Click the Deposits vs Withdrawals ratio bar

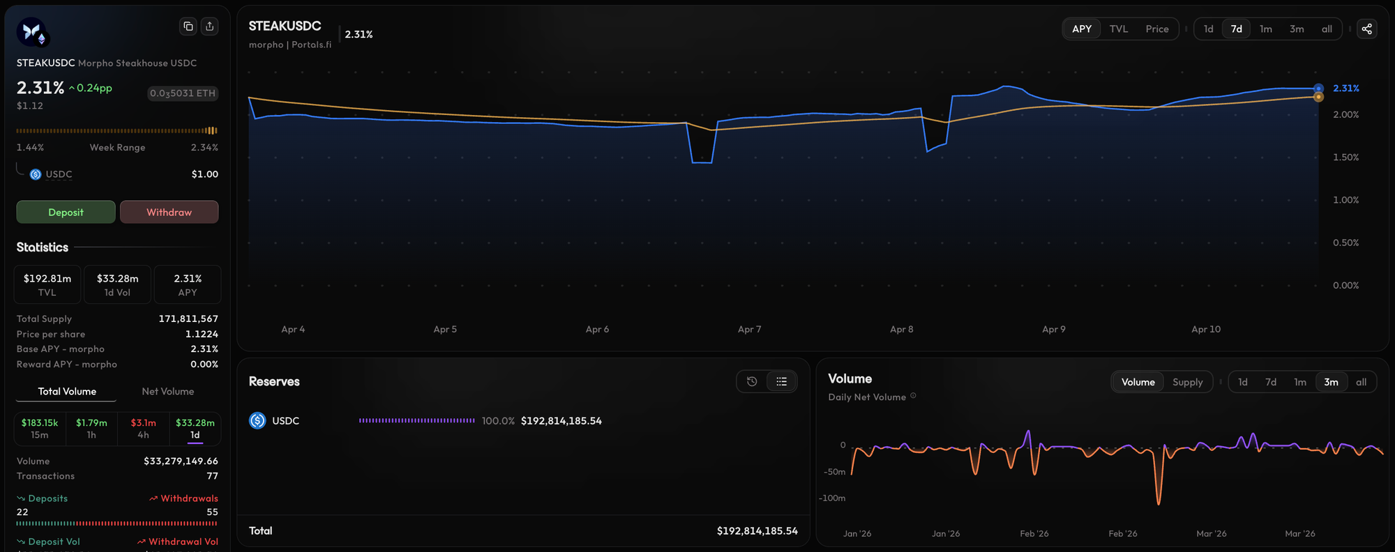point(117,523)
